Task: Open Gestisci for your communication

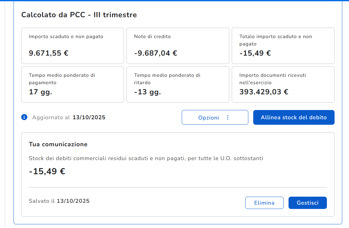Action: 307,203
